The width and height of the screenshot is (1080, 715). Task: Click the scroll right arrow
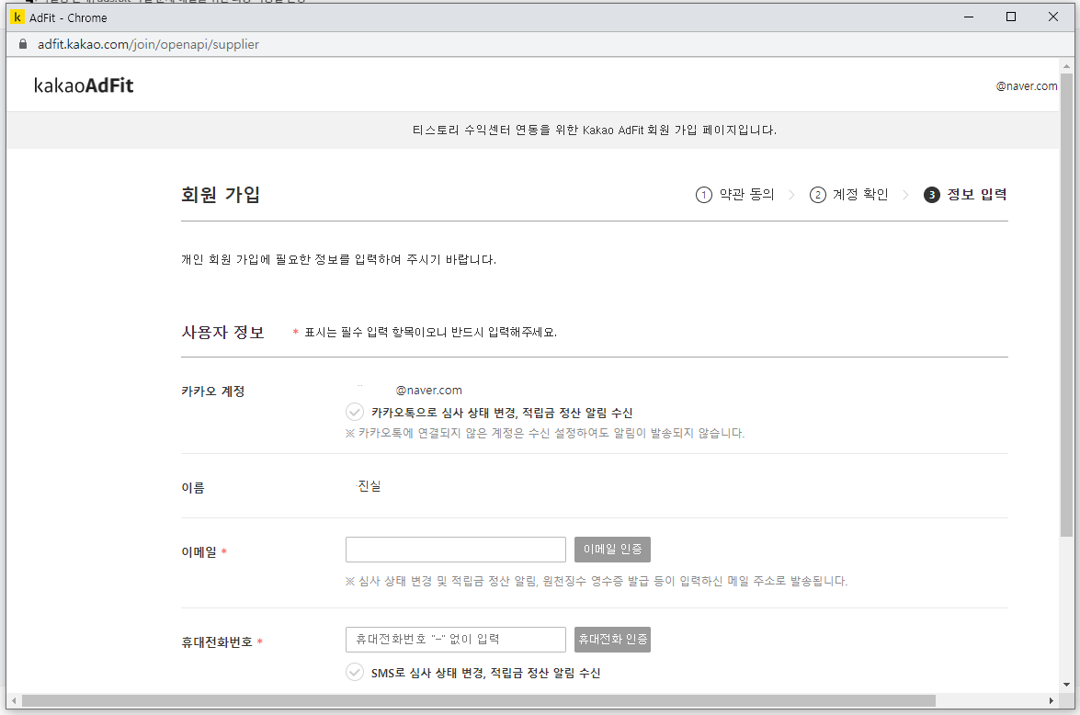1052,700
